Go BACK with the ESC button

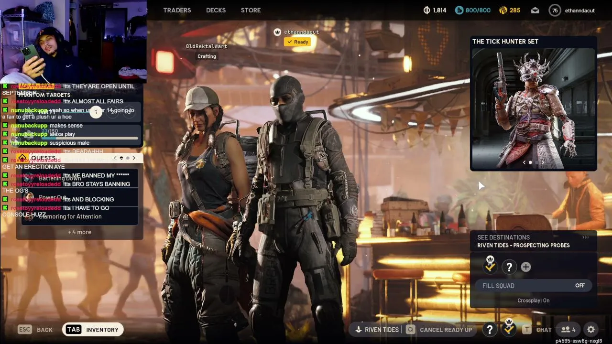click(x=35, y=330)
